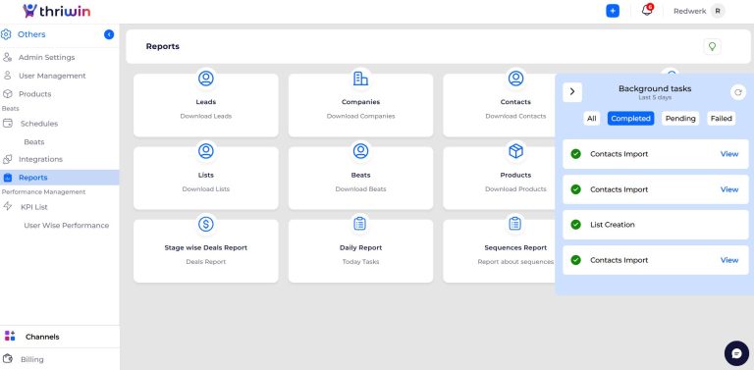Open the chat support bubble
The image size is (754, 370).
[736, 353]
